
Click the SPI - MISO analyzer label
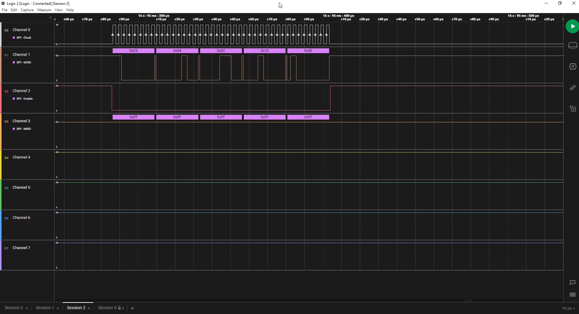click(x=24, y=129)
